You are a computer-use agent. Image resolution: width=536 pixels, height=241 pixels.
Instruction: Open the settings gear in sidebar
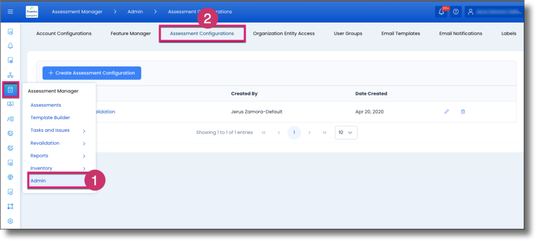pos(10,221)
